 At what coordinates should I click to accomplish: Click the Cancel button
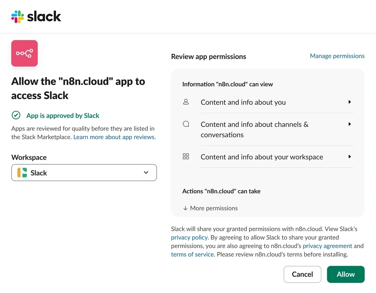click(x=302, y=274)
